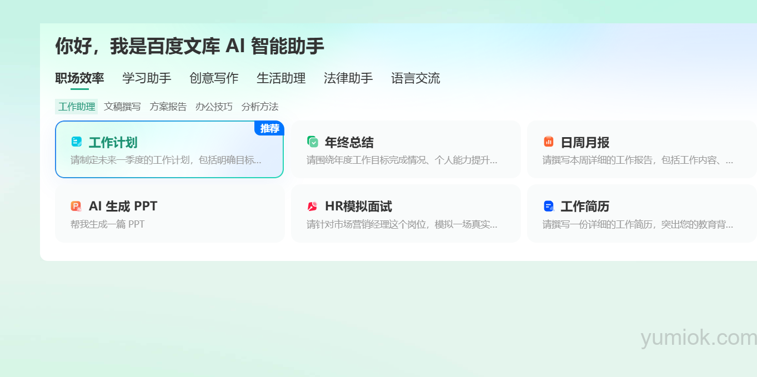Click the 推荐 badge on 工作计划
This screenshot has height=377, width=757.
pos(269,128)
